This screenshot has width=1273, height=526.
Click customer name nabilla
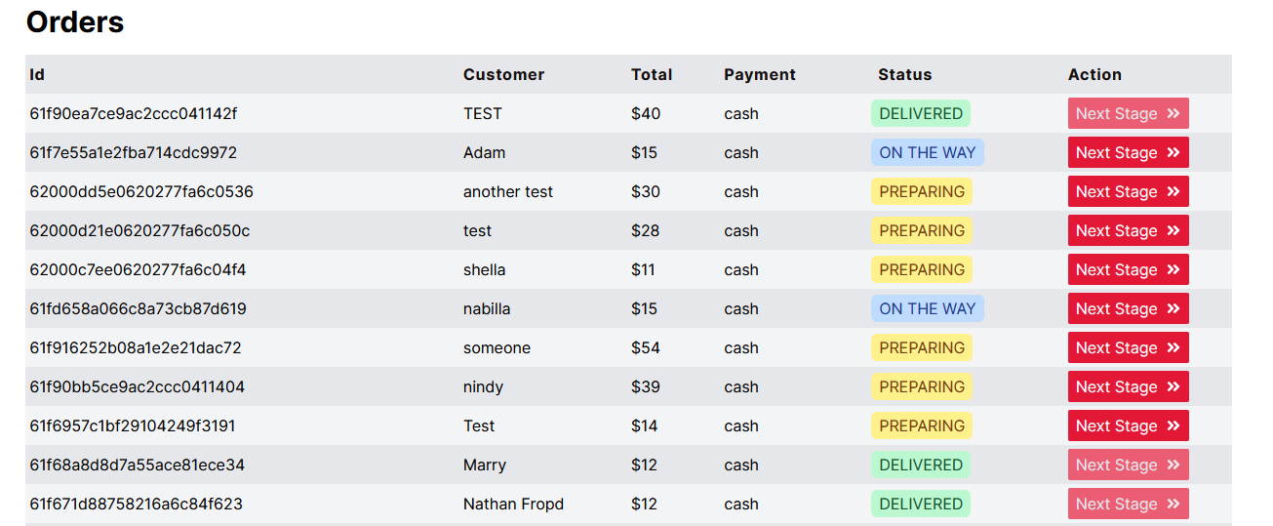coord(487,308)
